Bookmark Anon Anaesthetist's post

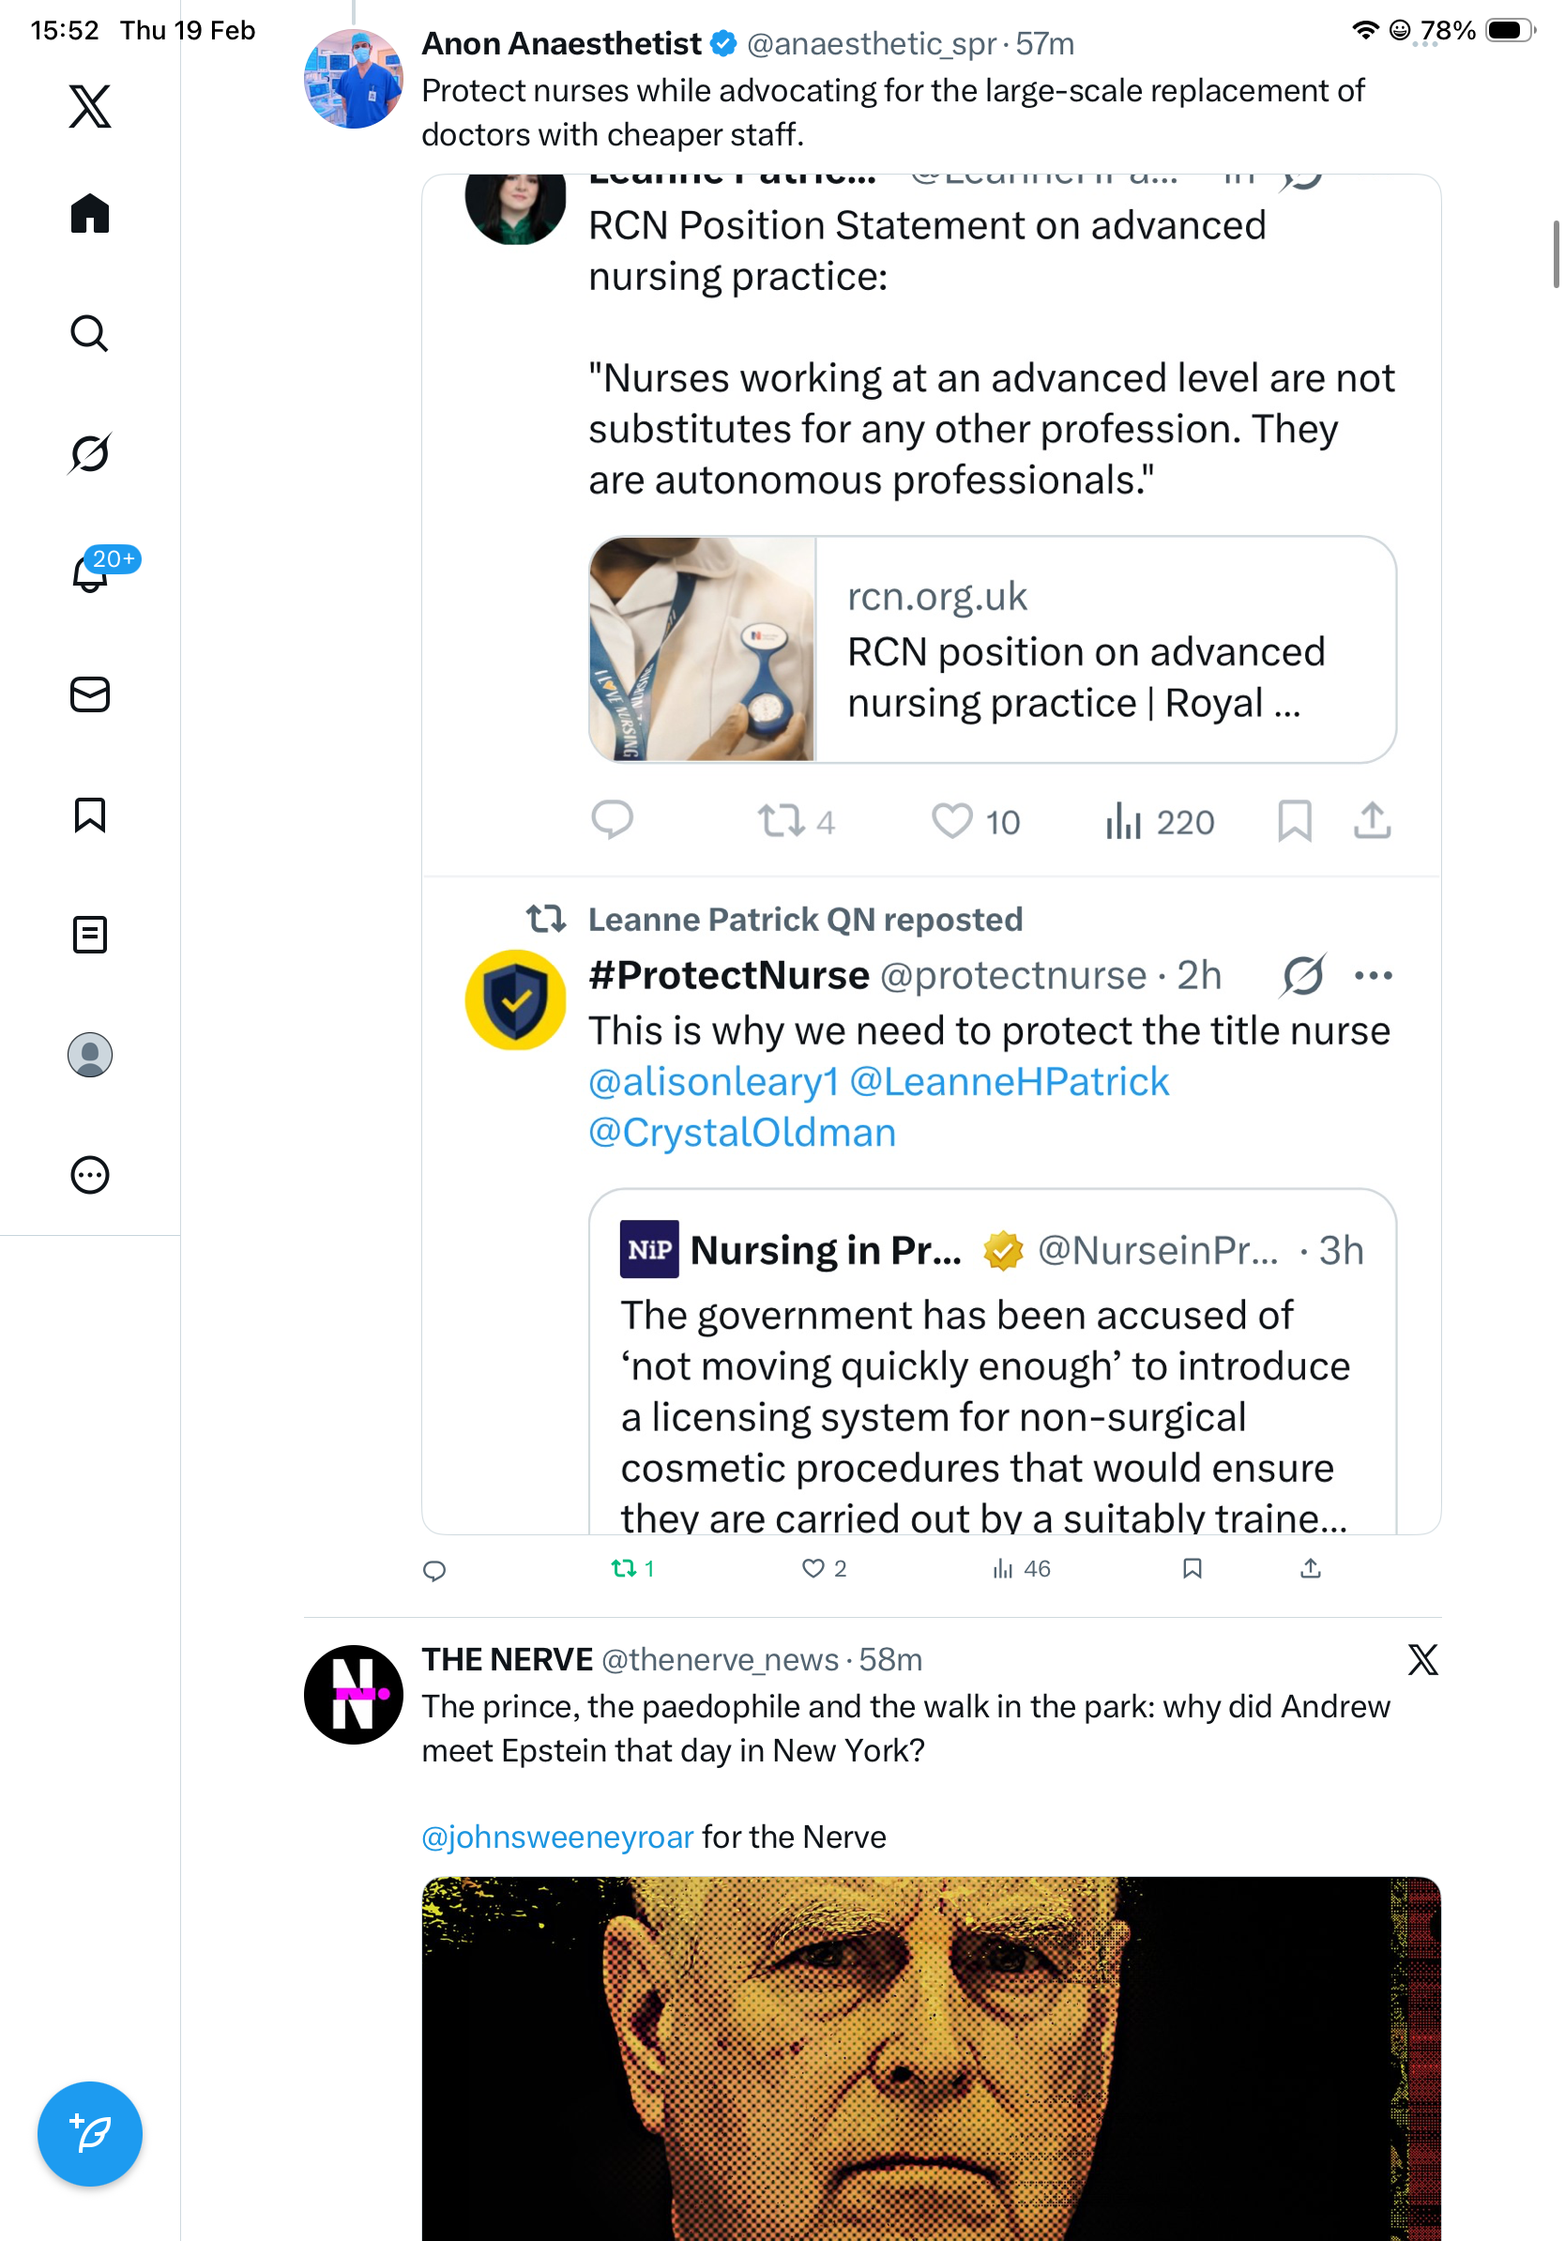tap(1192, 1567)
